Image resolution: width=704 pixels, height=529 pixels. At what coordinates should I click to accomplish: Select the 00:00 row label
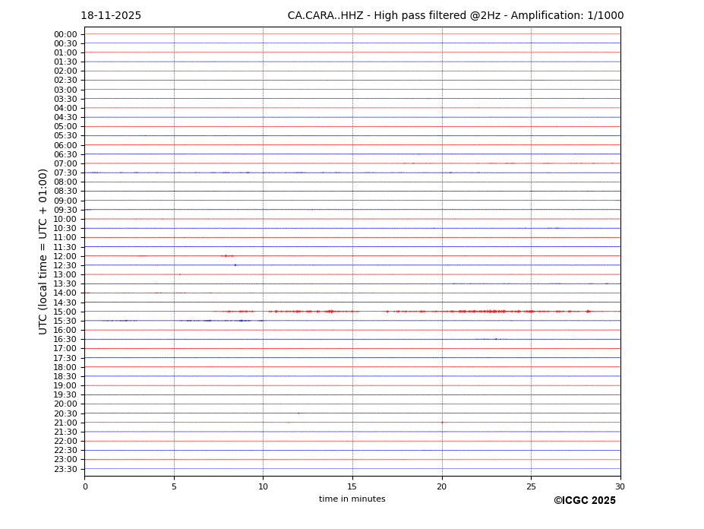click(x=65, y=34)
